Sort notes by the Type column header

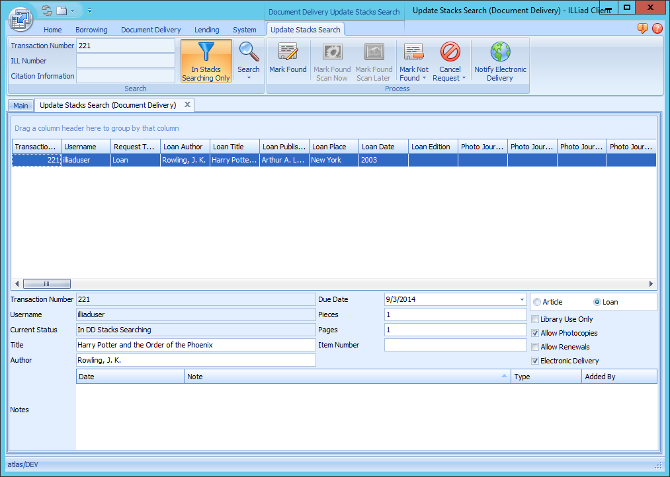(x=546, y=376)
